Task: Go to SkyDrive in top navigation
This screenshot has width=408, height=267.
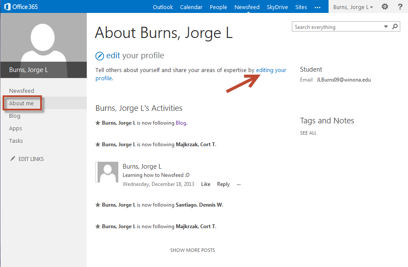Action: [x=277, y=7]
